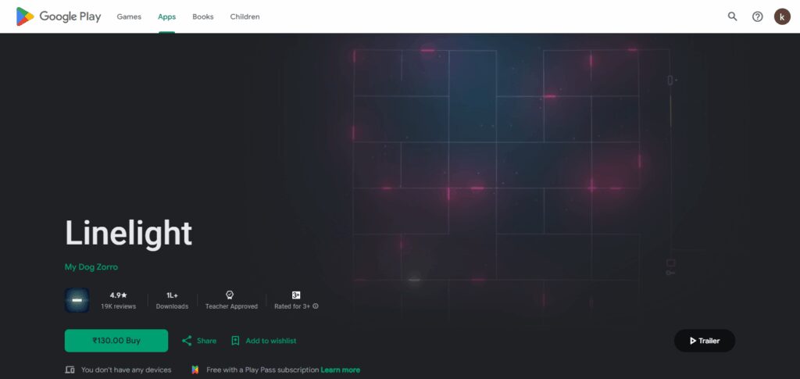Click the Google Play logo
The width and height of the screenshot is (800, 379).
click(x=58, y=16)
